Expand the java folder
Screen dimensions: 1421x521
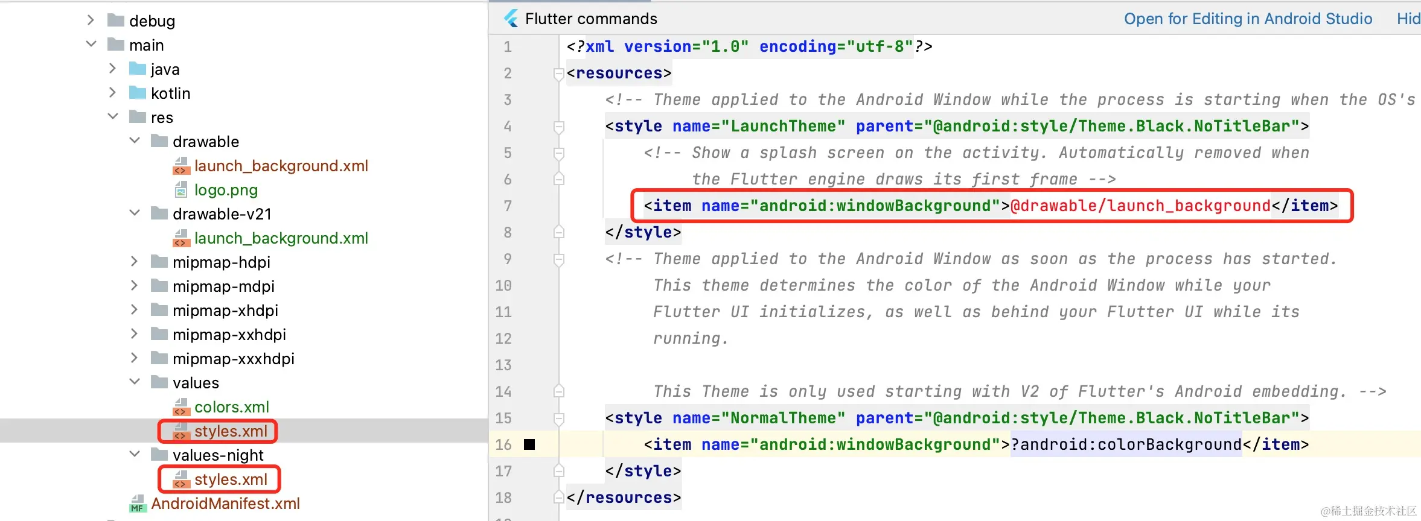click(x=112, y=68)
